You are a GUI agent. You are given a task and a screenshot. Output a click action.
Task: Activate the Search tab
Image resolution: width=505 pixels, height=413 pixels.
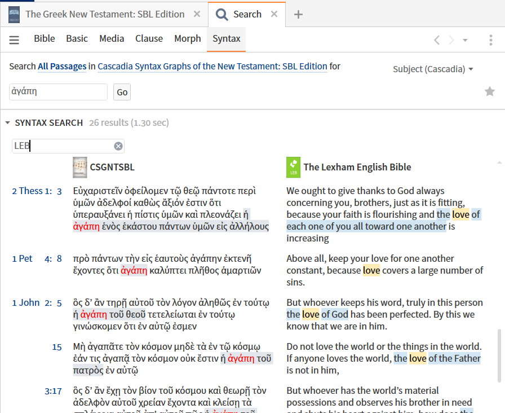(x=247, y=14)
